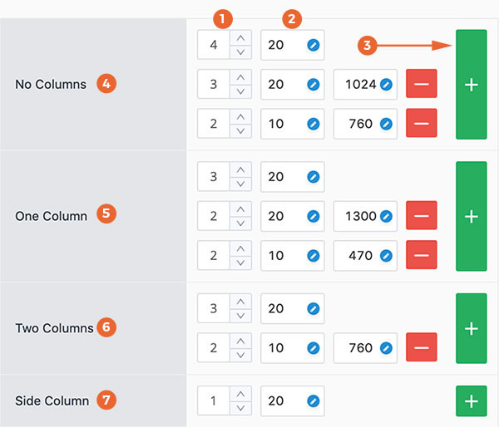Remove the One Column 470 breakpoint row
The image size is (499, 427).
point(422,255)
